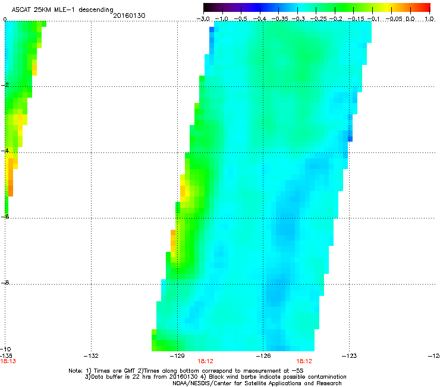The height and width of the screenshot is (387, 440).
Task: Select the -6 latitude axis label
Action: pos(5,216)
